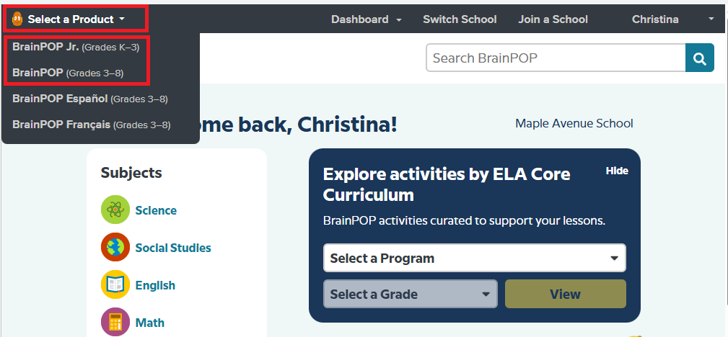728x337 pixels.
Task: Open the Dashboard dropdown menu
Action: (x=367, y=19)
